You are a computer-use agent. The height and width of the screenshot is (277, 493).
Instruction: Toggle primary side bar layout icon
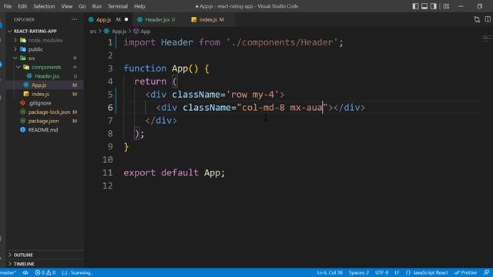pos(415,6)
